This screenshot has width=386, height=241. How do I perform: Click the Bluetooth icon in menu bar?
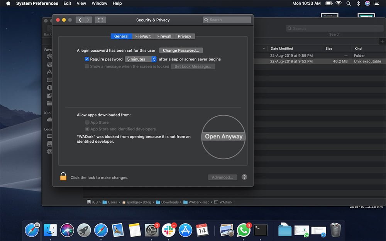tap(358, 3)
